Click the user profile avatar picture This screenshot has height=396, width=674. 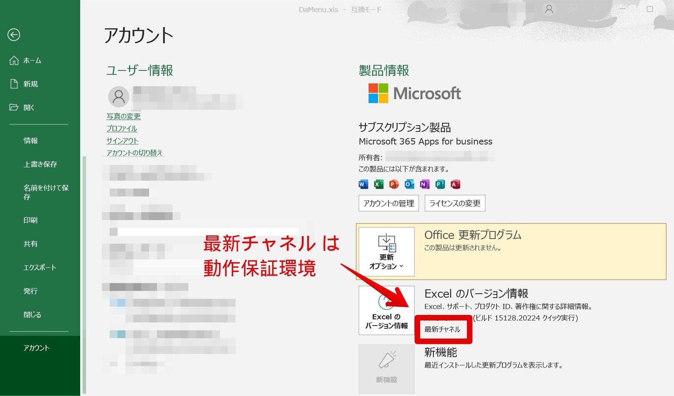tap(119, 96)
